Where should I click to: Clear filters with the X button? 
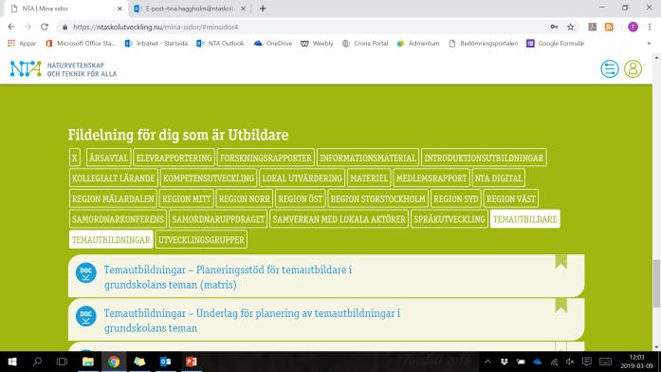tap(75, 158)
